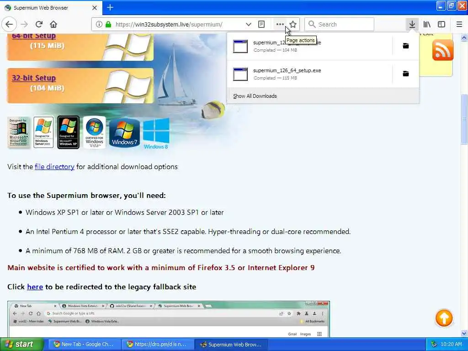Bookmark this page with the star
This screenshot has height=351, width=468.
coord(293,25)
